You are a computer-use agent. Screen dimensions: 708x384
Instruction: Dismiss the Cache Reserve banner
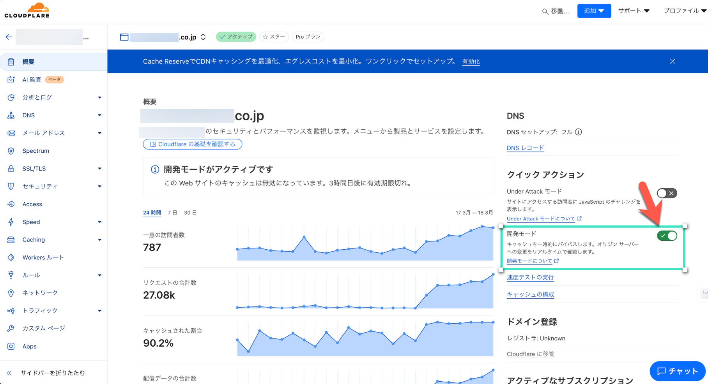click(x=673, y=61)
